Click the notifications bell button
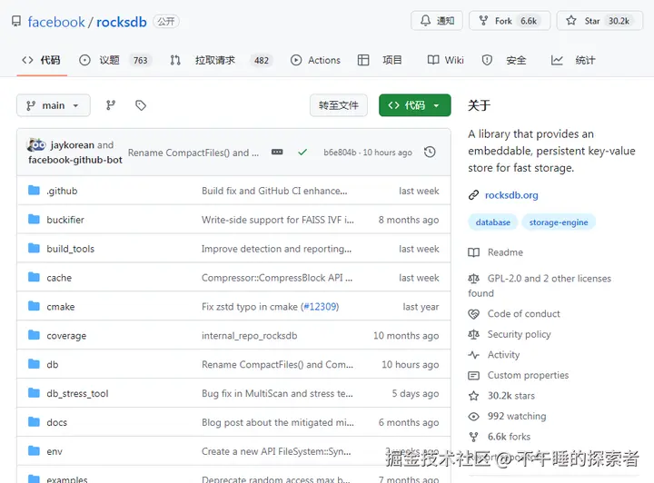 pyautogui.click(x=437, y=21)
